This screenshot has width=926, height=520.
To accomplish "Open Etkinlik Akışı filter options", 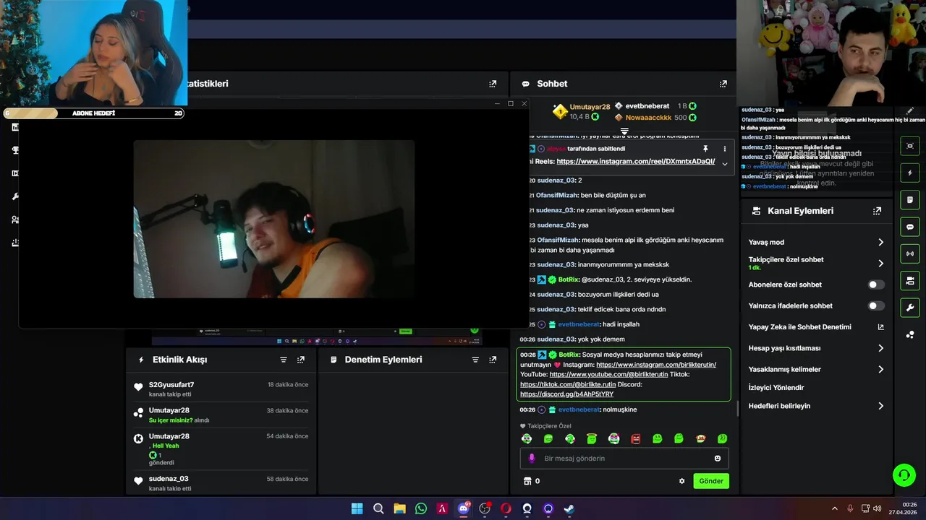I will [284, 360].
